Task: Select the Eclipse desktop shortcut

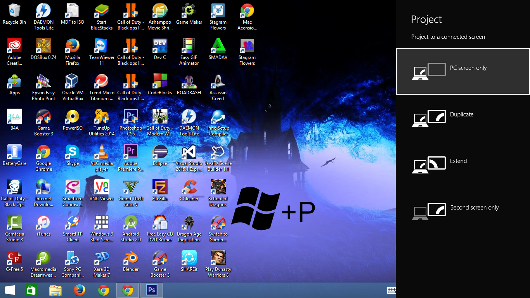Action: click(x=160, y=156)
